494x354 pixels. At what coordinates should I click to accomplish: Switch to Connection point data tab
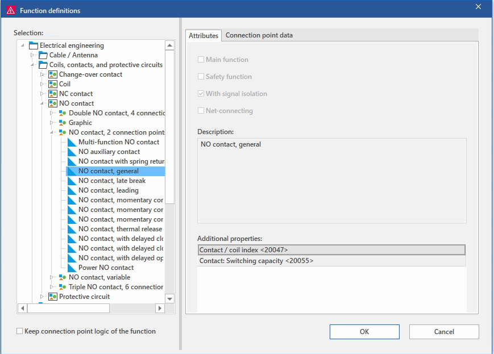(x=259, y=35)
